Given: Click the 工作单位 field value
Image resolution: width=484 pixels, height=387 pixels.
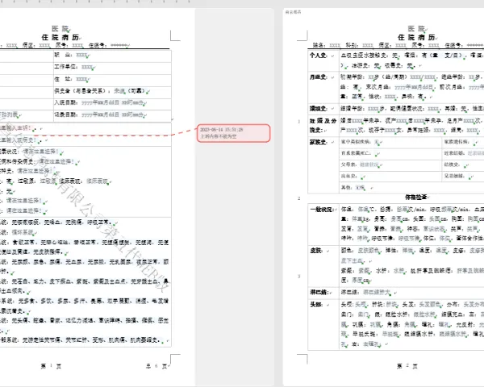Looking at the screenshot, I should 87,67.
